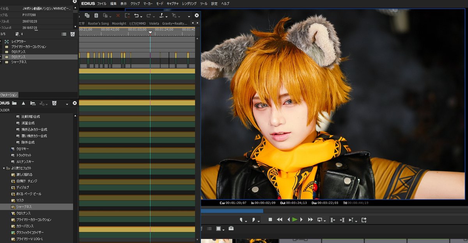Toggle checkbox for the レイアウター filter row
The width and height of the screenshot is (468, 243).
(x=1, y=41)
